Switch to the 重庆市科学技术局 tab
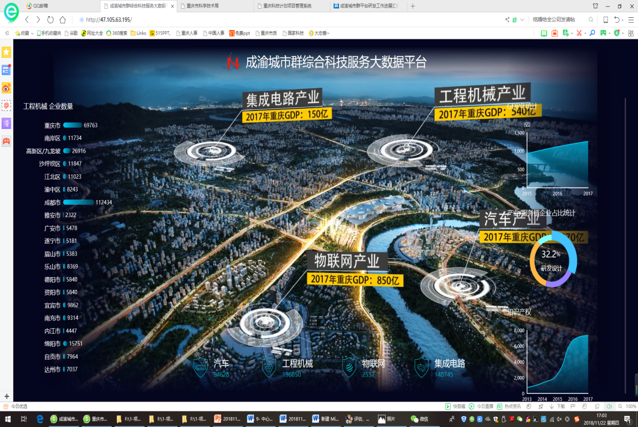 coord(215,6)
